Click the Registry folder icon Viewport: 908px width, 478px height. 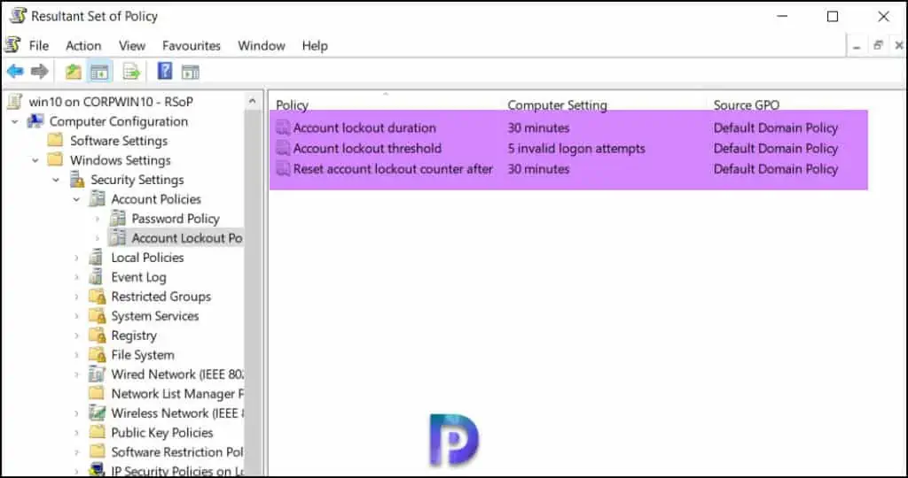click(x=97, y=335)
